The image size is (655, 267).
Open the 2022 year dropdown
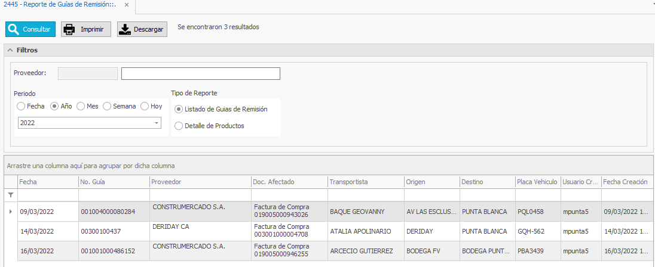pos(157,123)
